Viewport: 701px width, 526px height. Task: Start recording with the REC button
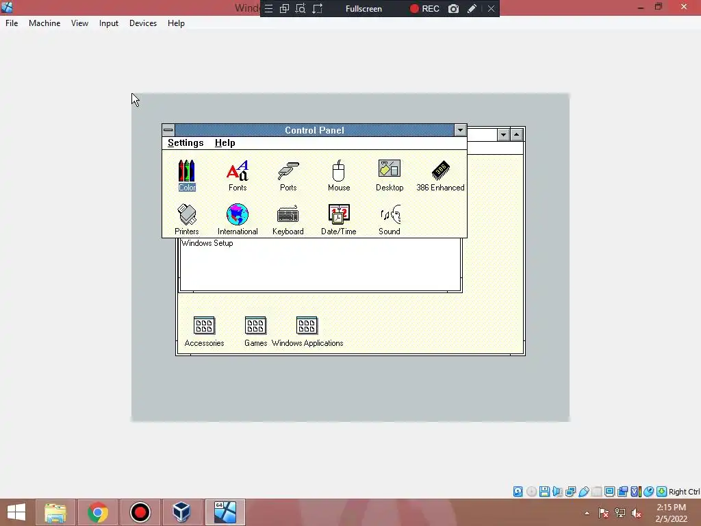point(424,8)
